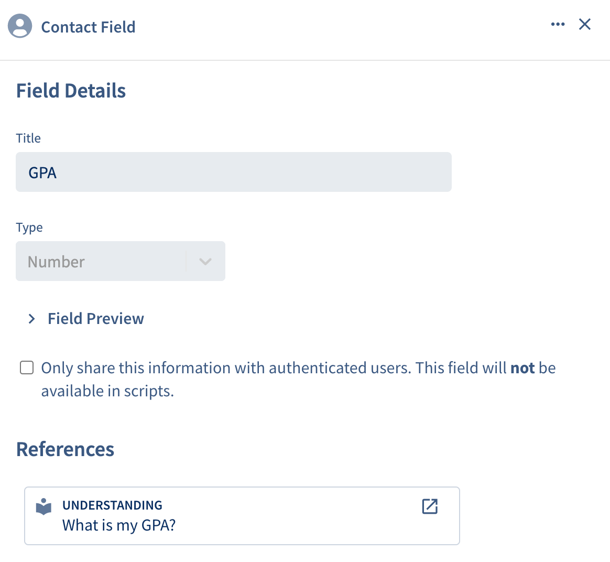The width and height of the screenshot is (610, 562).
Task: Select the Contact Field header title
Action: tap(89, 27)
